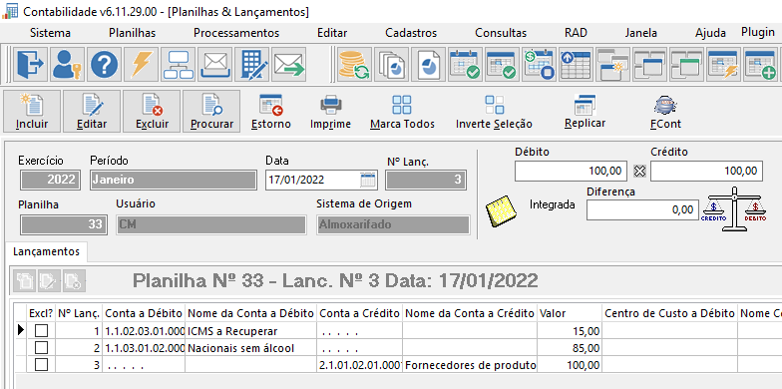
Task: Click Marca Todos
Action: pos(402,112)
